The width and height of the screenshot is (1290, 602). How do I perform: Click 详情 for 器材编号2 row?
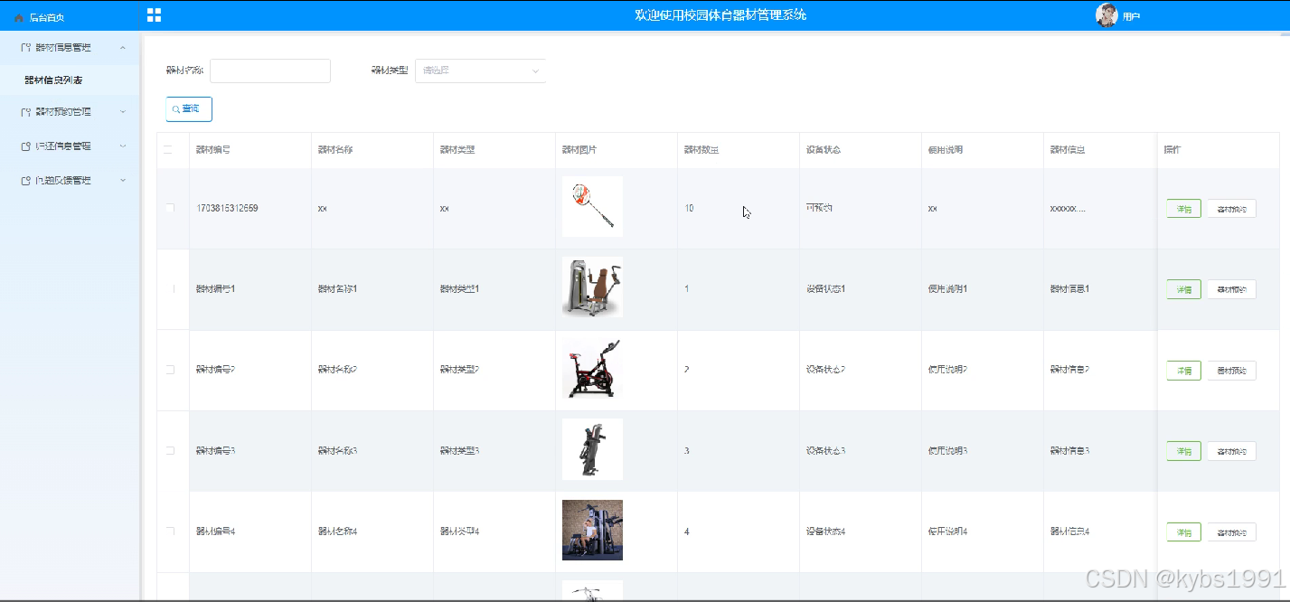click(x=1183, y=371)
